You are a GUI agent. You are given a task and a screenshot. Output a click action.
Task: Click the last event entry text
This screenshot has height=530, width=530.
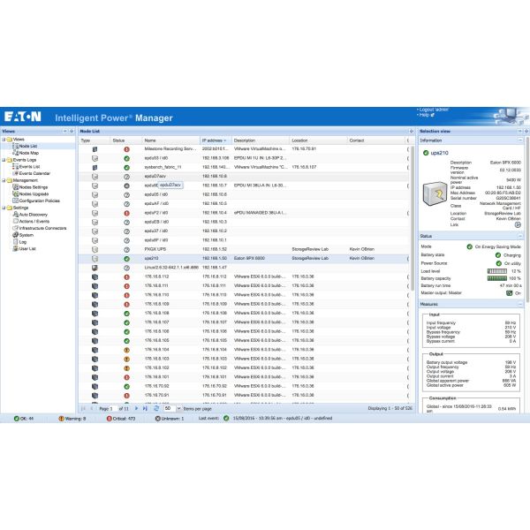[x=283, y=419]
